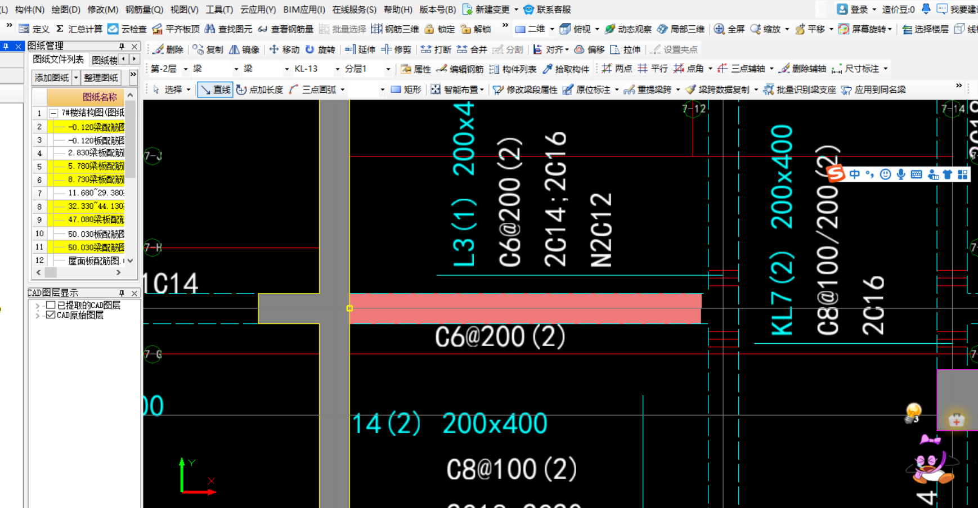
Task: Choose 点加长度 point-length tool
Action: click(259, 89)
